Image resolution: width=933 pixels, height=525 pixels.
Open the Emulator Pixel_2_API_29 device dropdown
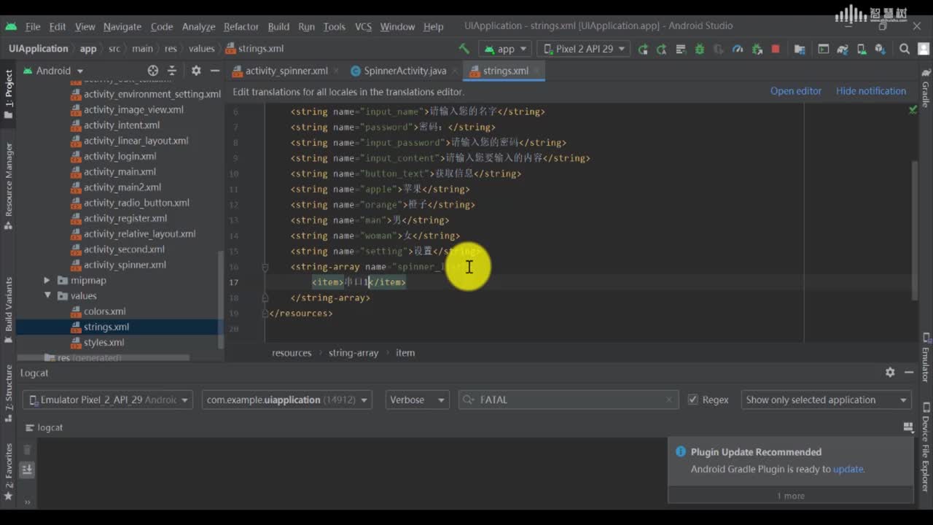[108, 400]
